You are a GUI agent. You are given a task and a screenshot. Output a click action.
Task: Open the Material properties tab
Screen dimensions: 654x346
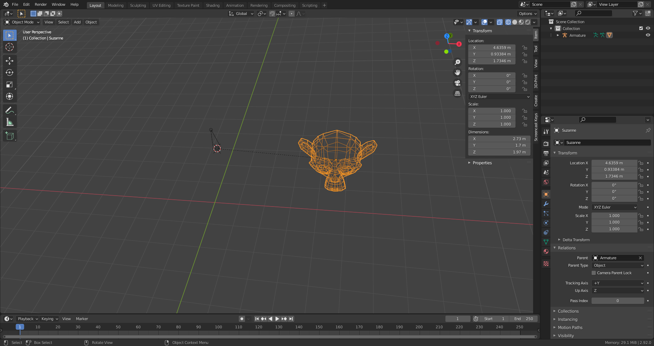coord(546,251)
